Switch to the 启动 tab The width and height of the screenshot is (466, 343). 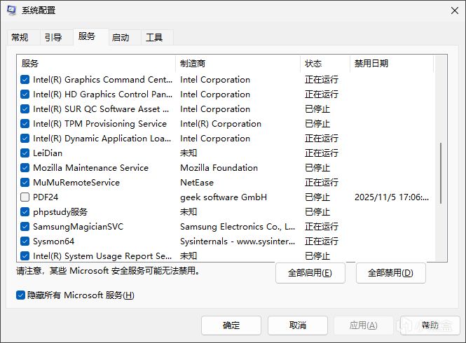pos(121,38)
